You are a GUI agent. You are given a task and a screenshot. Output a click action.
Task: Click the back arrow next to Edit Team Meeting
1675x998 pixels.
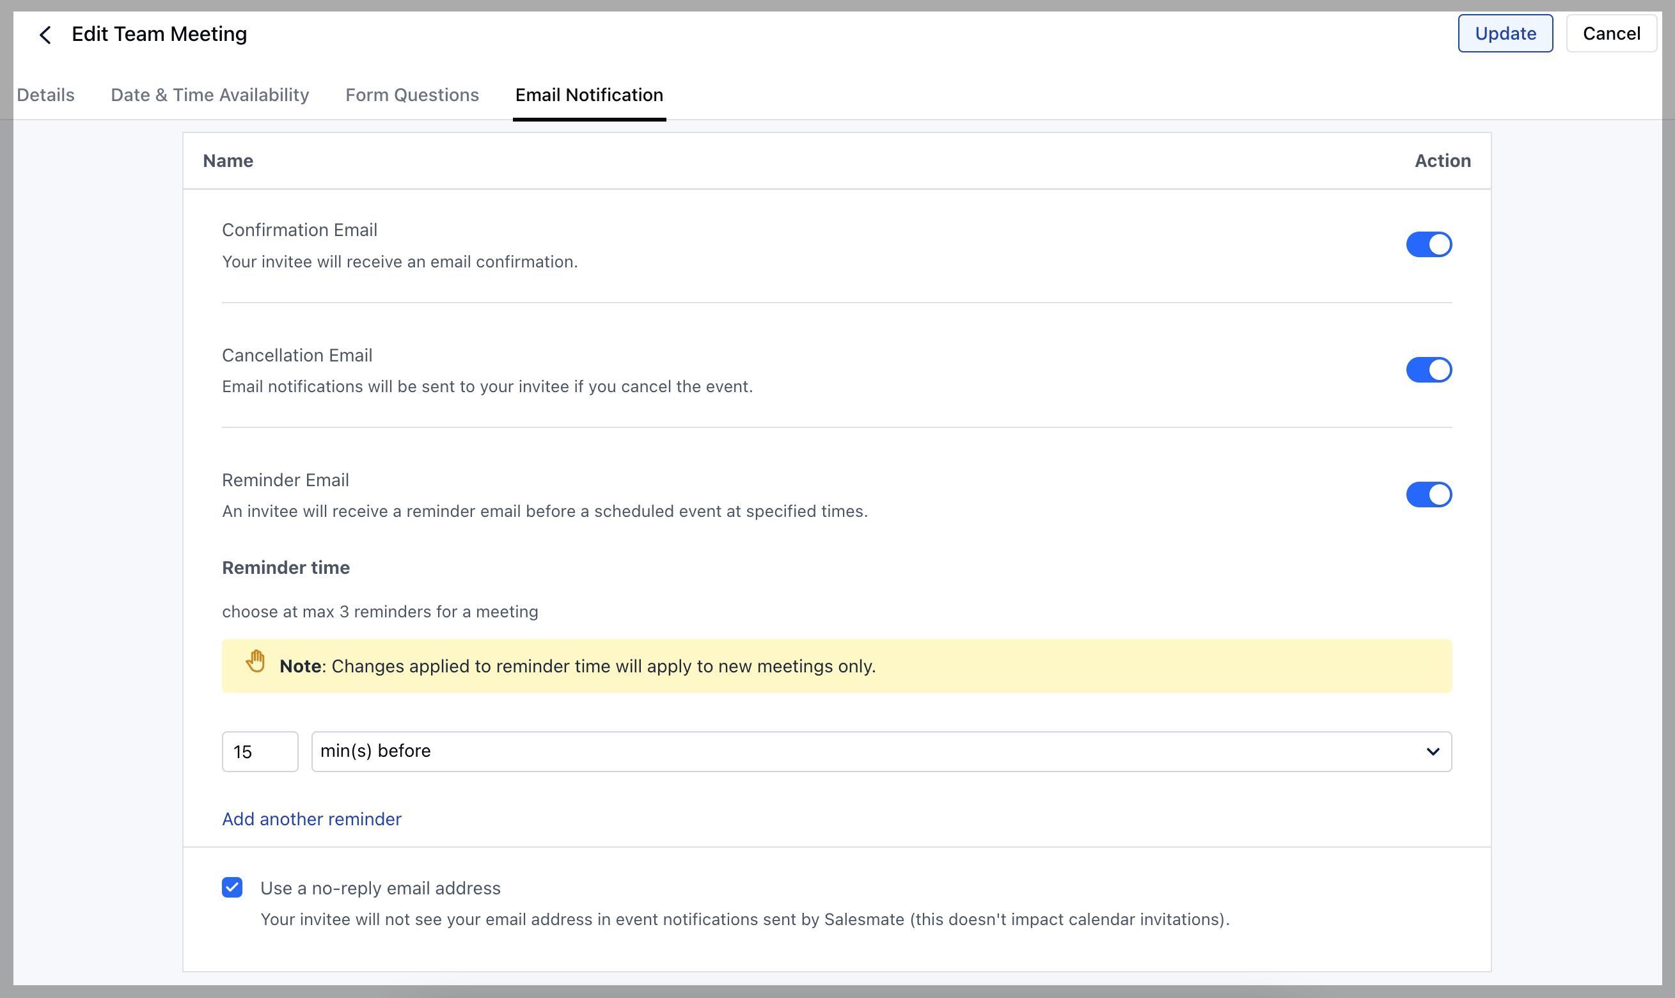click(x=45, y=35)
